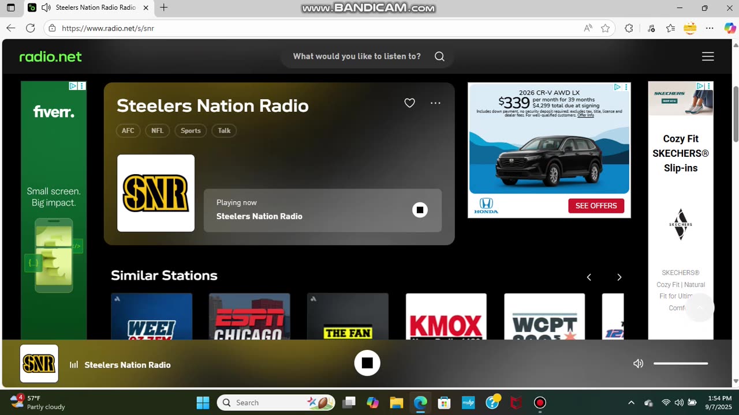The height and width of the screenshot is (415, 739).
Task: Favorite Steelers Nation Radio with heart icon
Action: pyautogui.click(x=409, y=103)
